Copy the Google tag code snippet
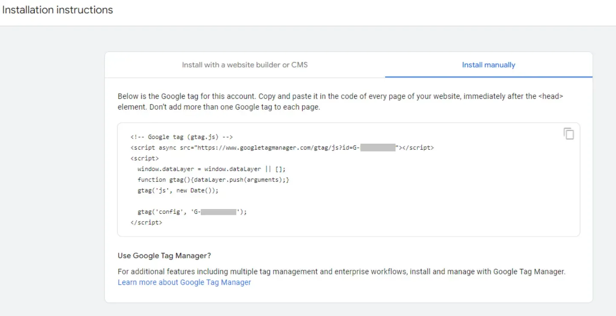The width and height of the screenshot is (616, 316). pyautogui.click(x=568, y=133)
